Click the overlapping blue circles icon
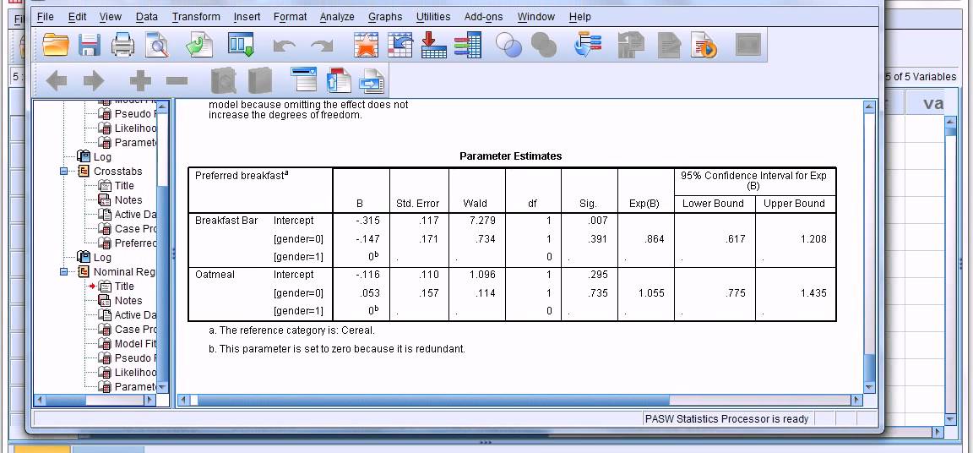Image resolution: width=973 pixels, height=453 pixels. [508, 46]
